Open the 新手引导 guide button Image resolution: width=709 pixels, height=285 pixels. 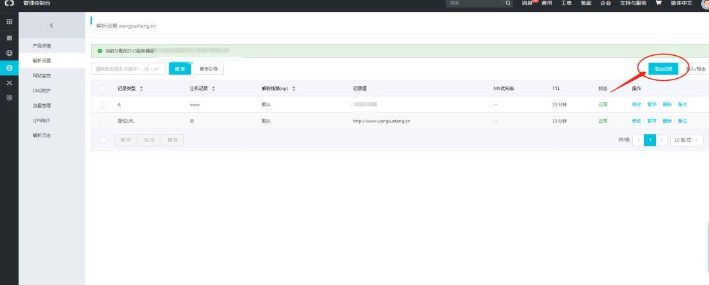coord(209,69)
